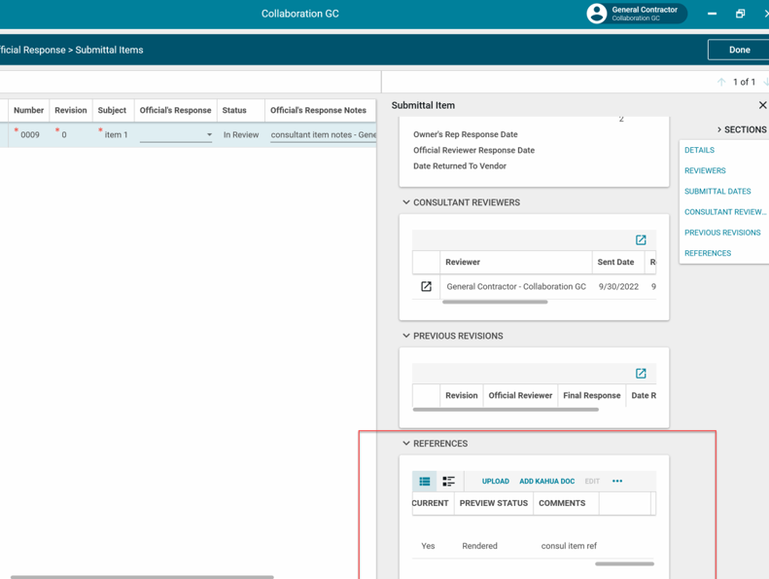769x579 pixels.
Task: Edit the Official's Response Notes field
Action: click(x=323, y=135)
